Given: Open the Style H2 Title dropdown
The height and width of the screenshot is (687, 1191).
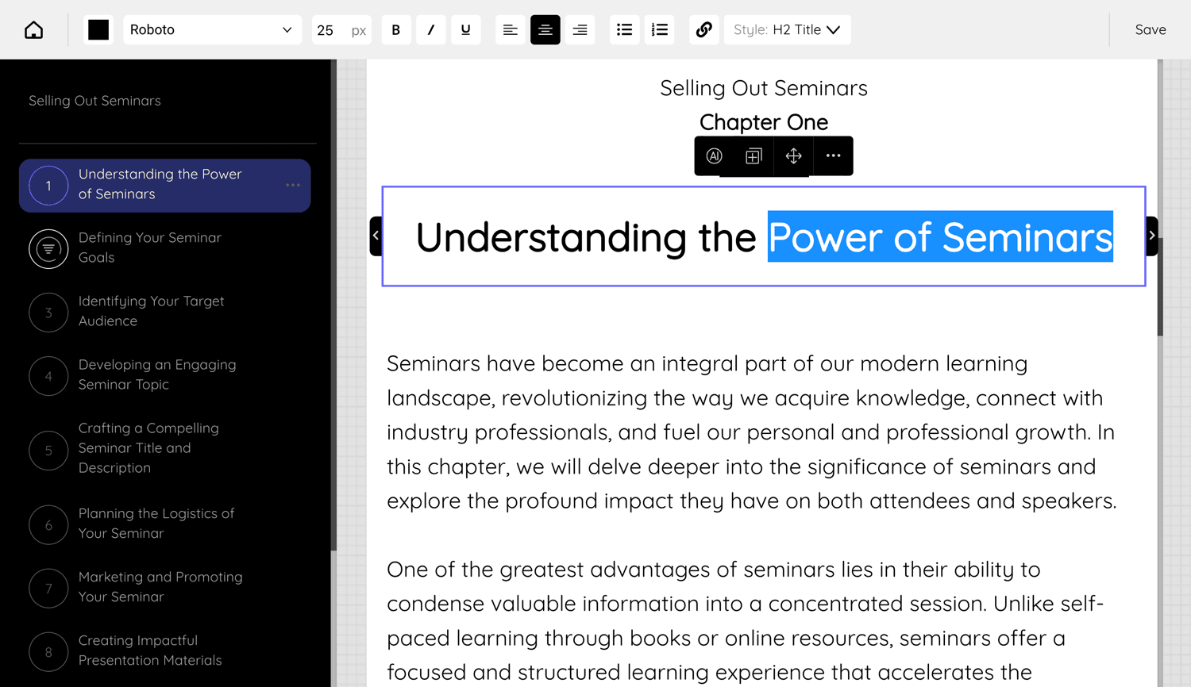Looking at the screenshot, I should click(x=787, y=30).
